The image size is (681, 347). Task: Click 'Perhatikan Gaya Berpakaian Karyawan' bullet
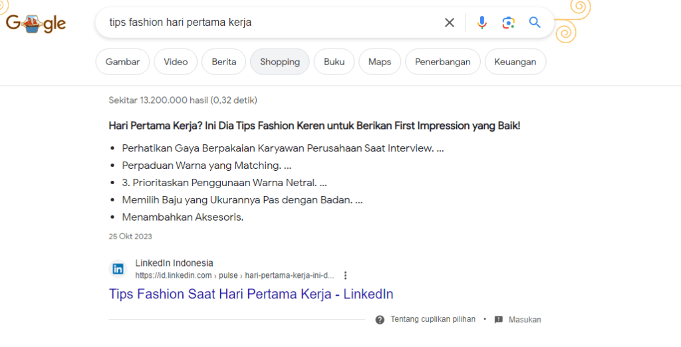(x=283, y=148)
